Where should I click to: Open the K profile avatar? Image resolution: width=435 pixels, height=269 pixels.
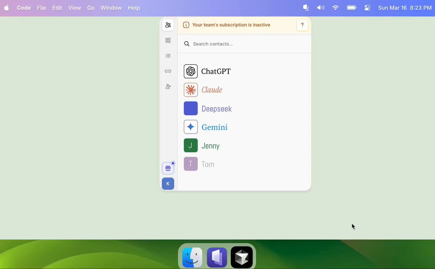[168, 184]
